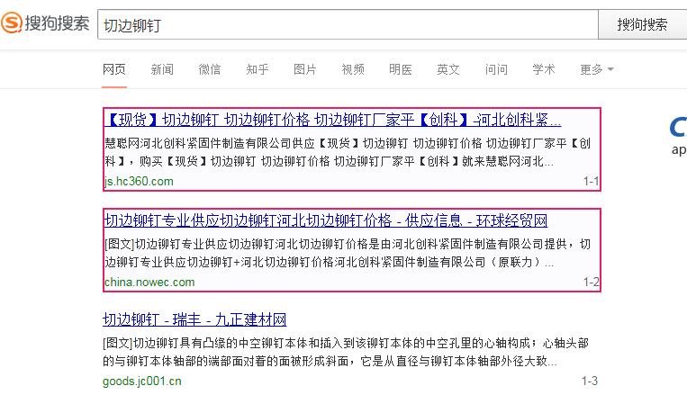687x395 pixels.
Task: Go to the 视频 tab
Action: tap(353, 69)
